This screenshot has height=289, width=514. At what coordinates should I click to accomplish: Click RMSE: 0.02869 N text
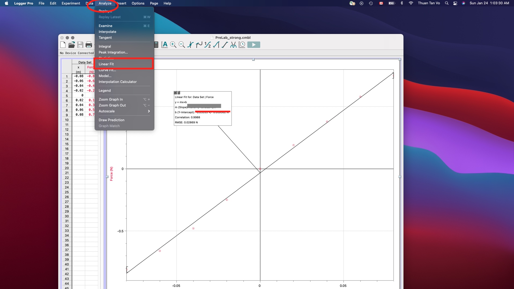point(186,122)
